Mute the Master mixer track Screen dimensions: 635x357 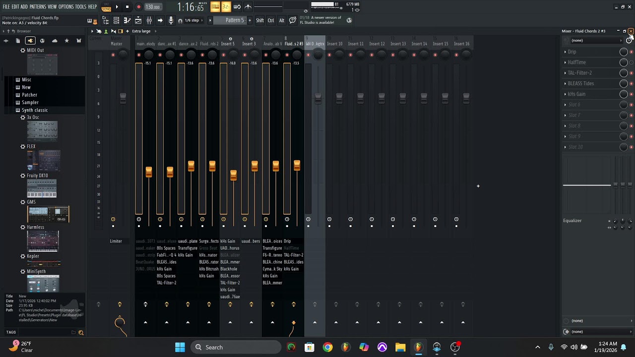[x=113, y=55]
